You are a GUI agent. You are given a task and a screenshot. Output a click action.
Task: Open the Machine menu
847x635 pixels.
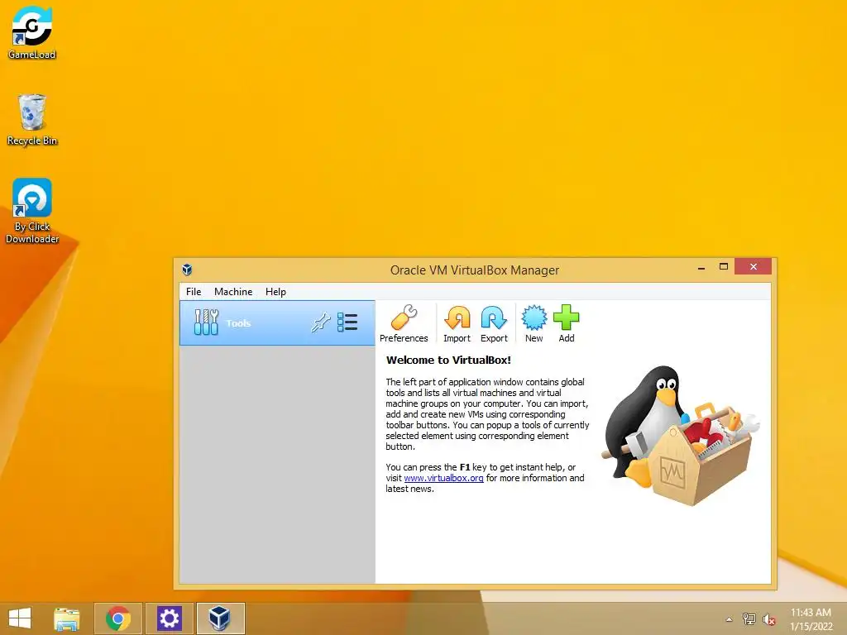pos(233,292)
